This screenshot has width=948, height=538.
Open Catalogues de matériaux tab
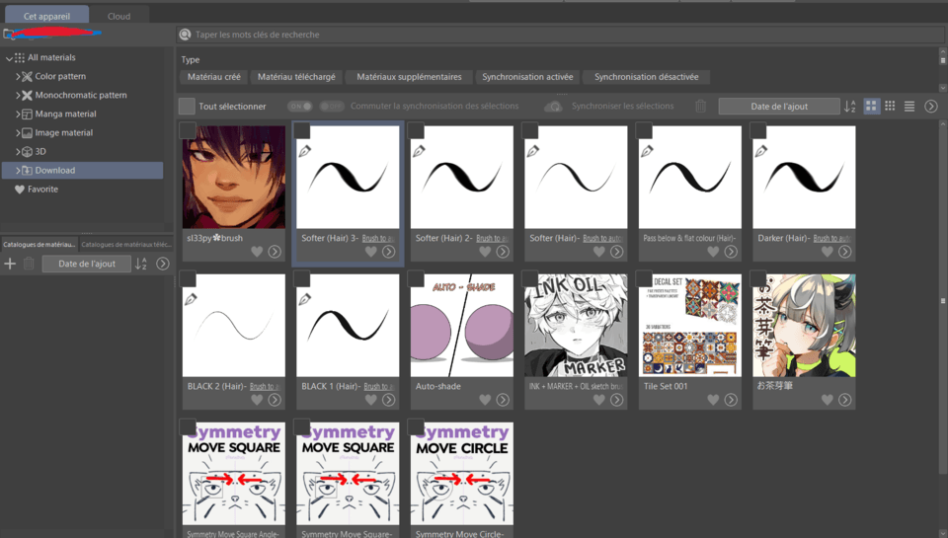tap(39, 244)
